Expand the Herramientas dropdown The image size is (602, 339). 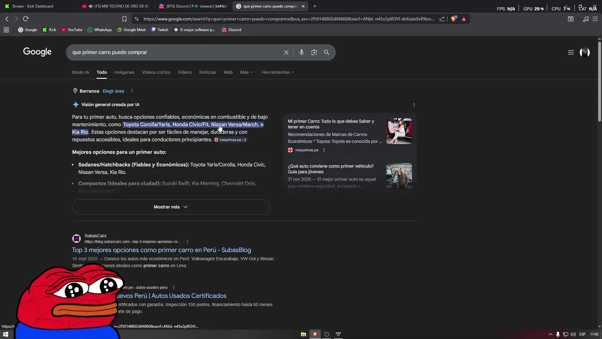277,72
